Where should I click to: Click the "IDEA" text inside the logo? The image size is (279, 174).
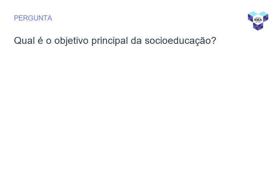(258, 20)
